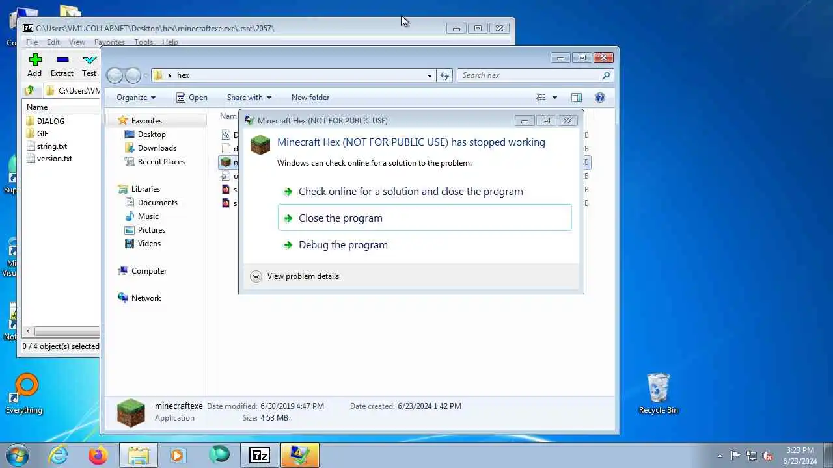Change the view icon in Explorer
Viewport: 833px width, 468px height.
540,97
